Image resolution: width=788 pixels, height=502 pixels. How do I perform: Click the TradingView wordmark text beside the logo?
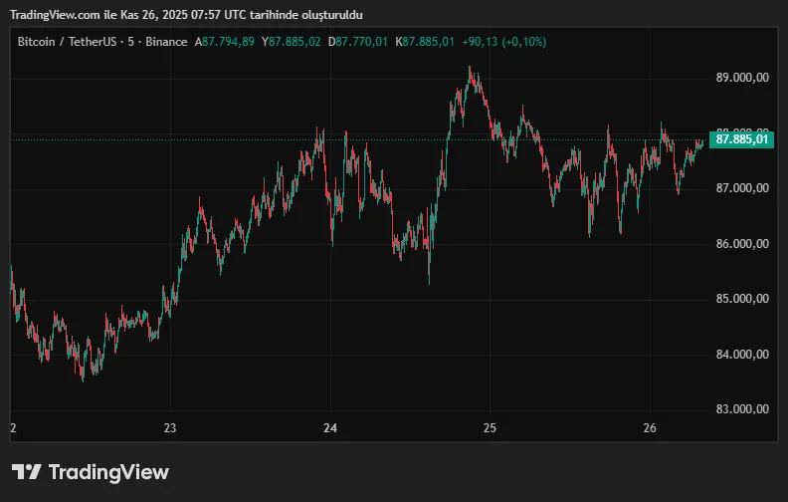pos(108,472)
